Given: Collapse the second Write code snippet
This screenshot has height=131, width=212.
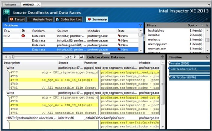Looking at the screenshot, I should click(x=8, y=96).
